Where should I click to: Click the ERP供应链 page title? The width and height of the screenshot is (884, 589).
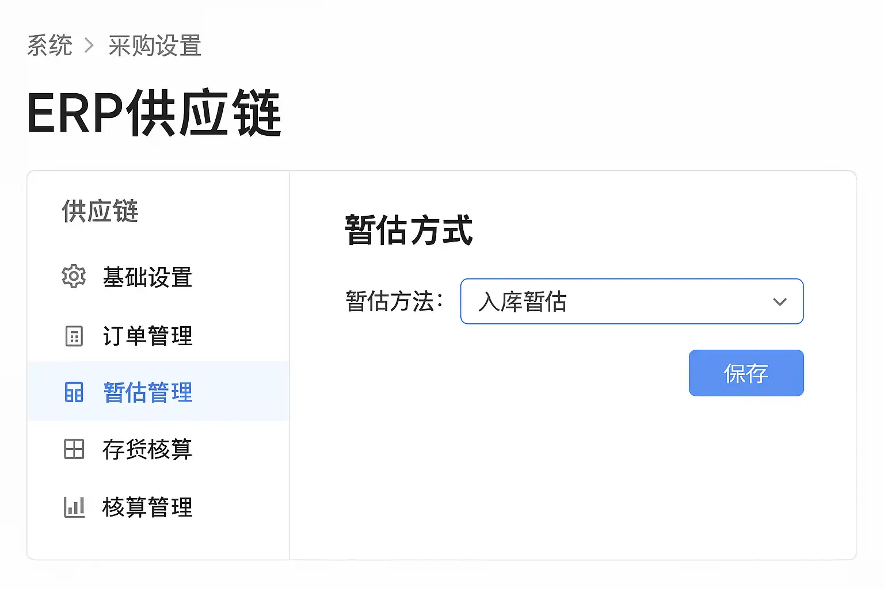point(154,113)
